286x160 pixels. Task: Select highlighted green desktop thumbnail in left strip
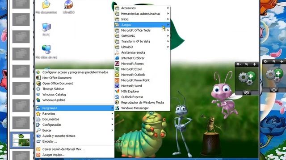tap(21, 140)
